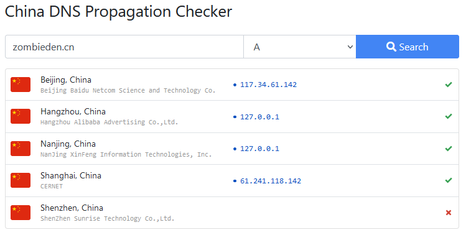The height and width of the screenshot is (235, 466).
Task: Click the China flag beside Nanjing
Action: click(x=21, y=149)
